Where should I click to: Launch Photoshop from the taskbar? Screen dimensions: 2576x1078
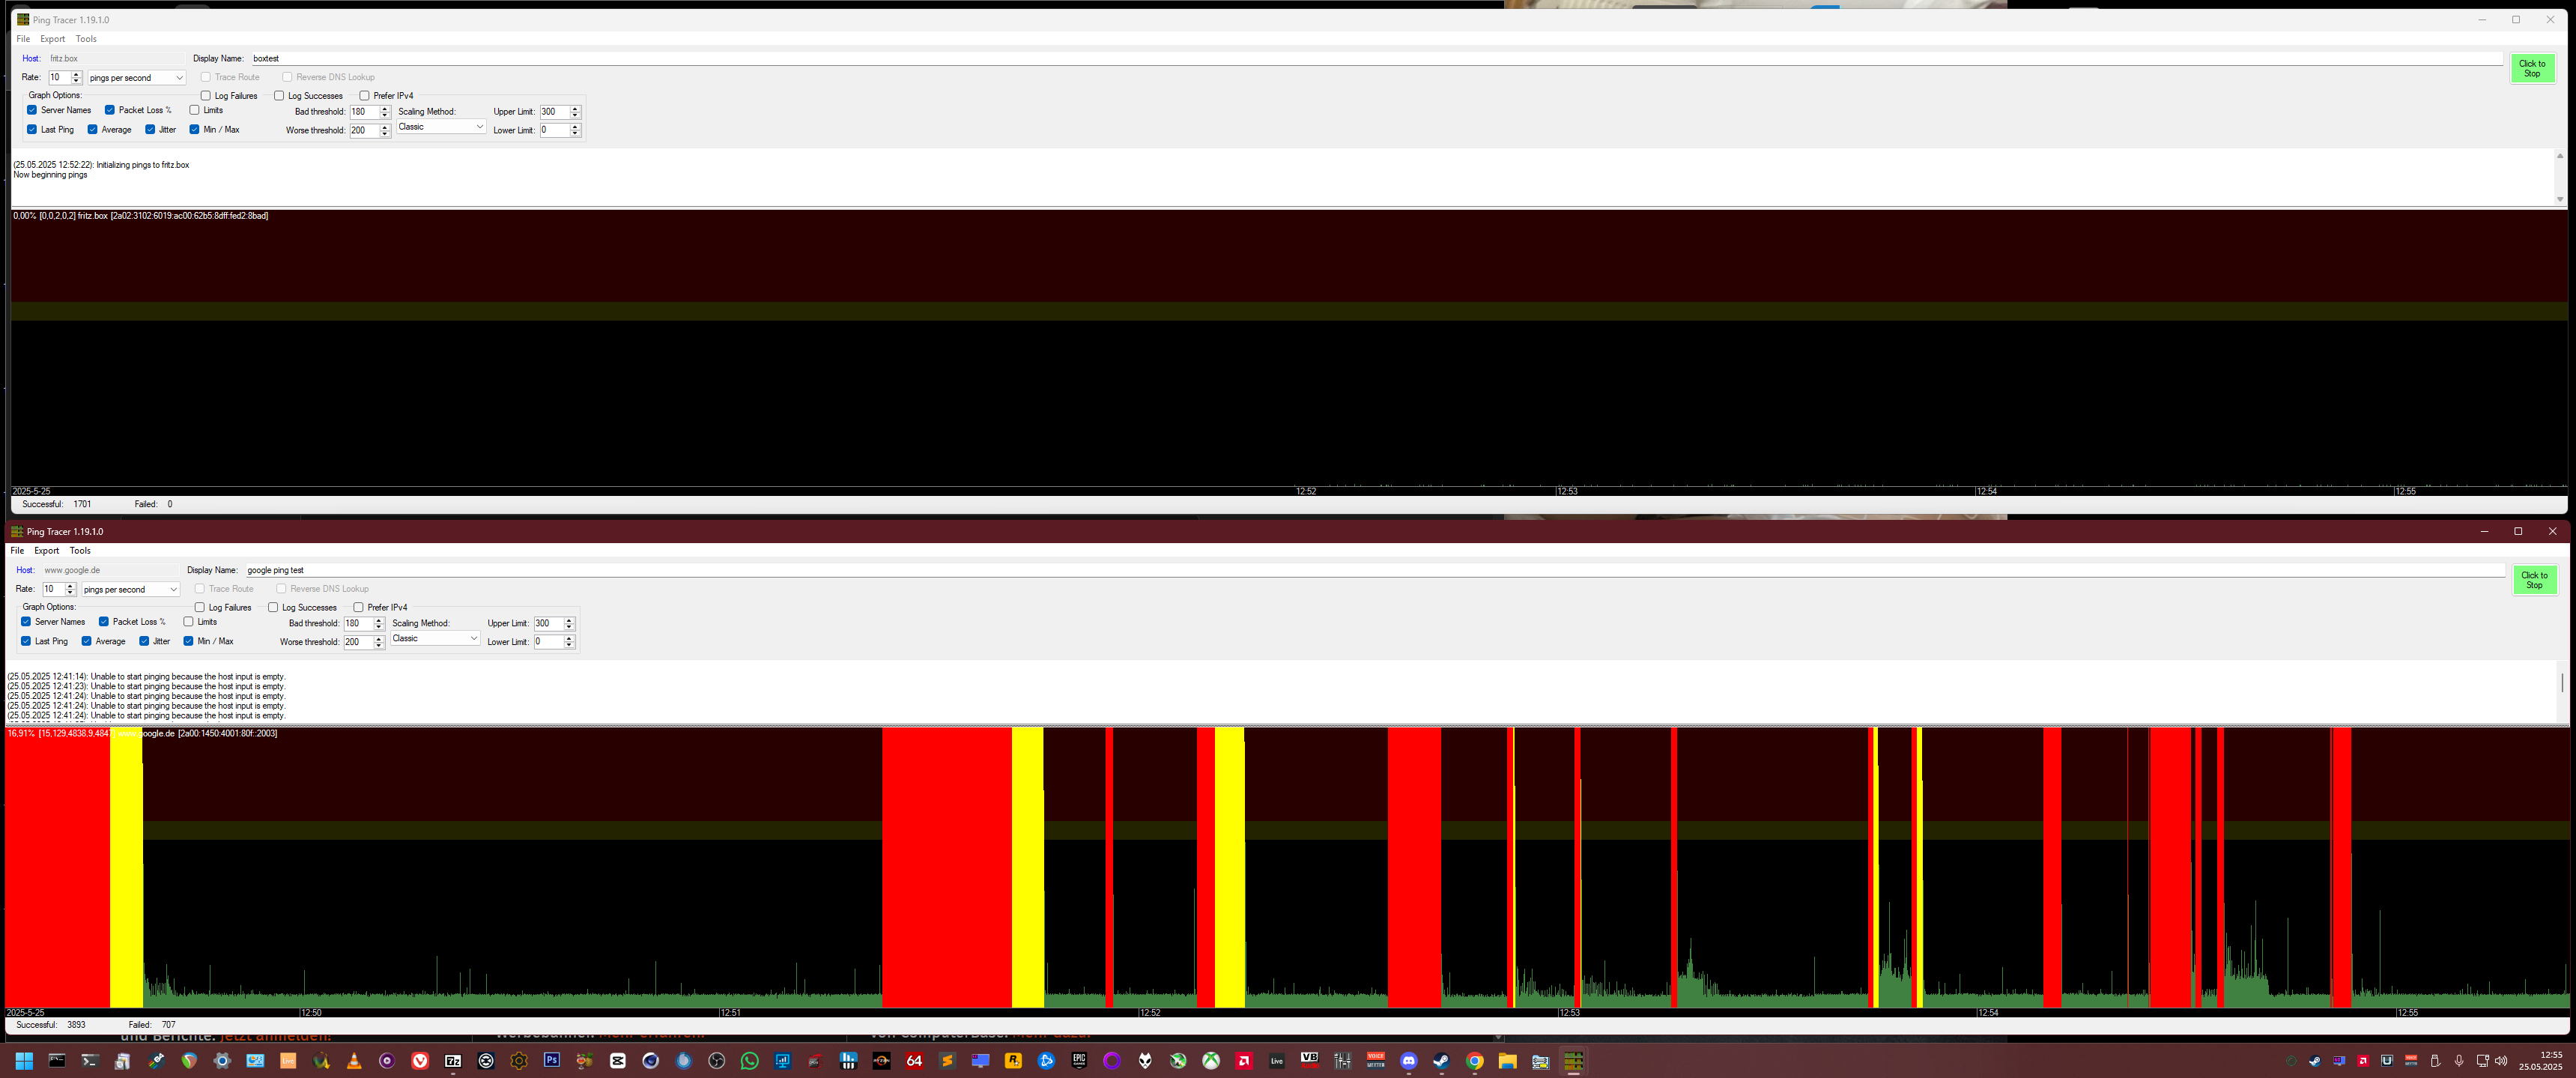[x=551, y=1060]
